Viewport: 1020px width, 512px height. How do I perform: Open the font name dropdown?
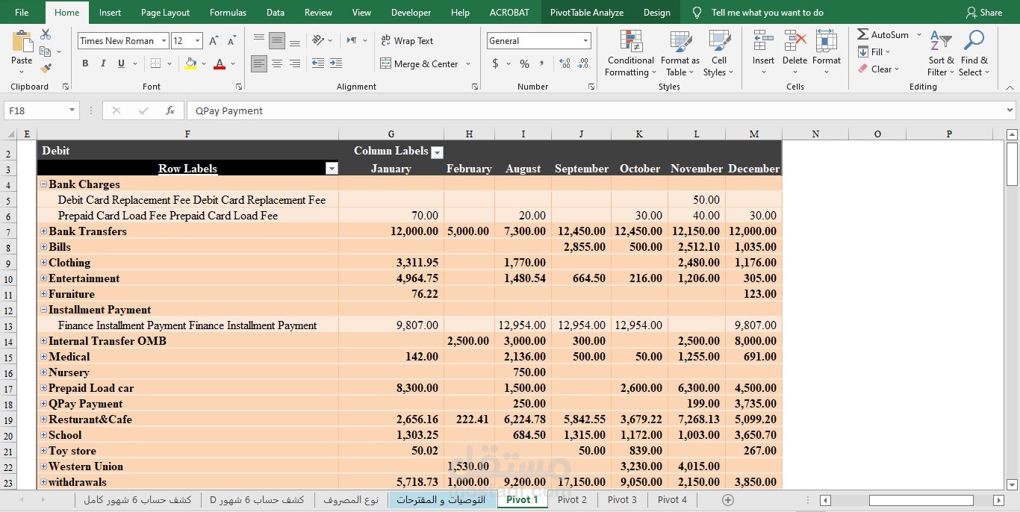pyautogui.click(x=164, y=41)
